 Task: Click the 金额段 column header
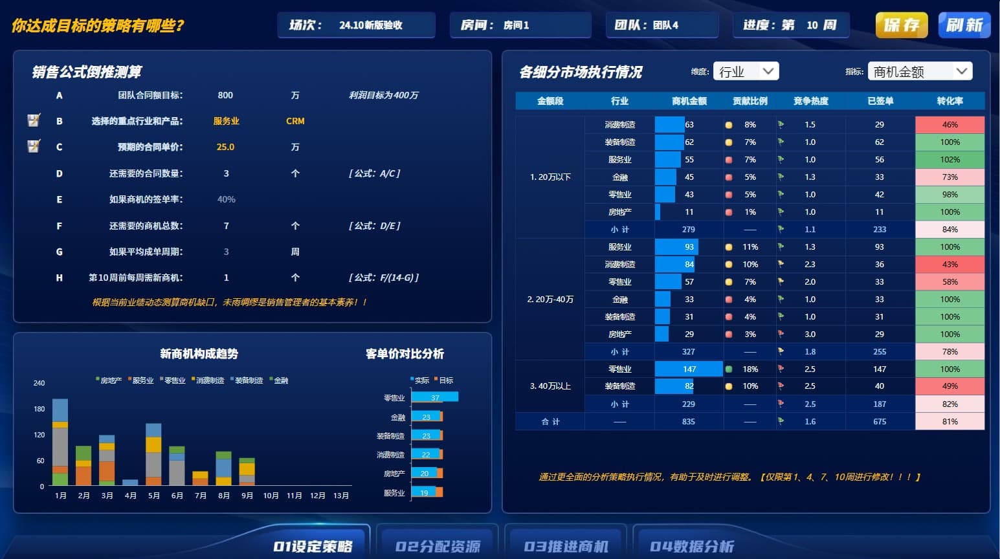pyautogui.click(x=550, y=101)
